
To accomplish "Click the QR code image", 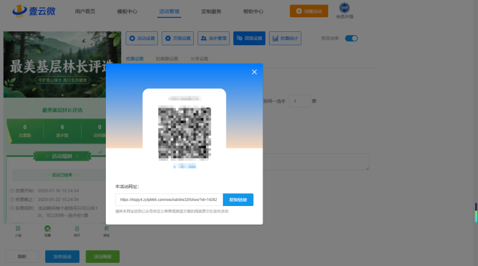I will (184, 133).
